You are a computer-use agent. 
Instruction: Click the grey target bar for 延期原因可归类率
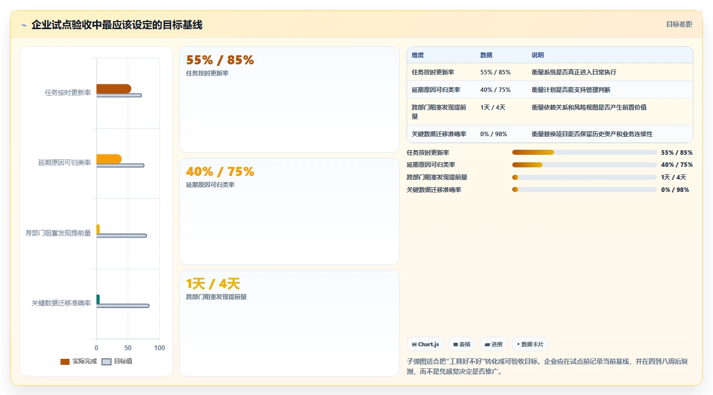[x=120, y=165]
